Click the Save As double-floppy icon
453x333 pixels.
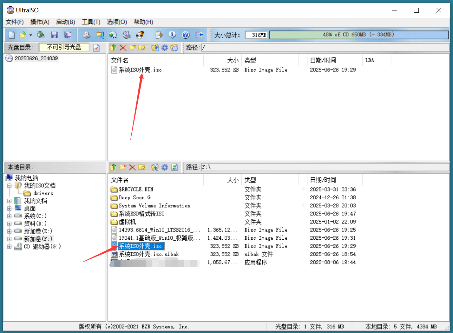[68, 35]
